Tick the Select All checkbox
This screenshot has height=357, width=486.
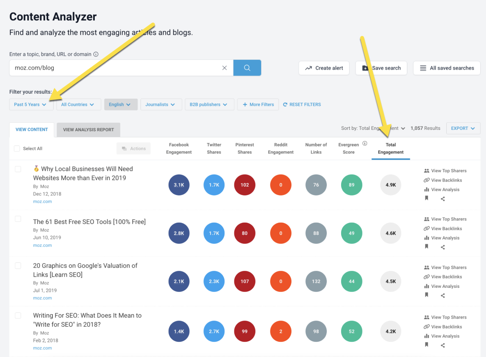click(x=17, y=149)
